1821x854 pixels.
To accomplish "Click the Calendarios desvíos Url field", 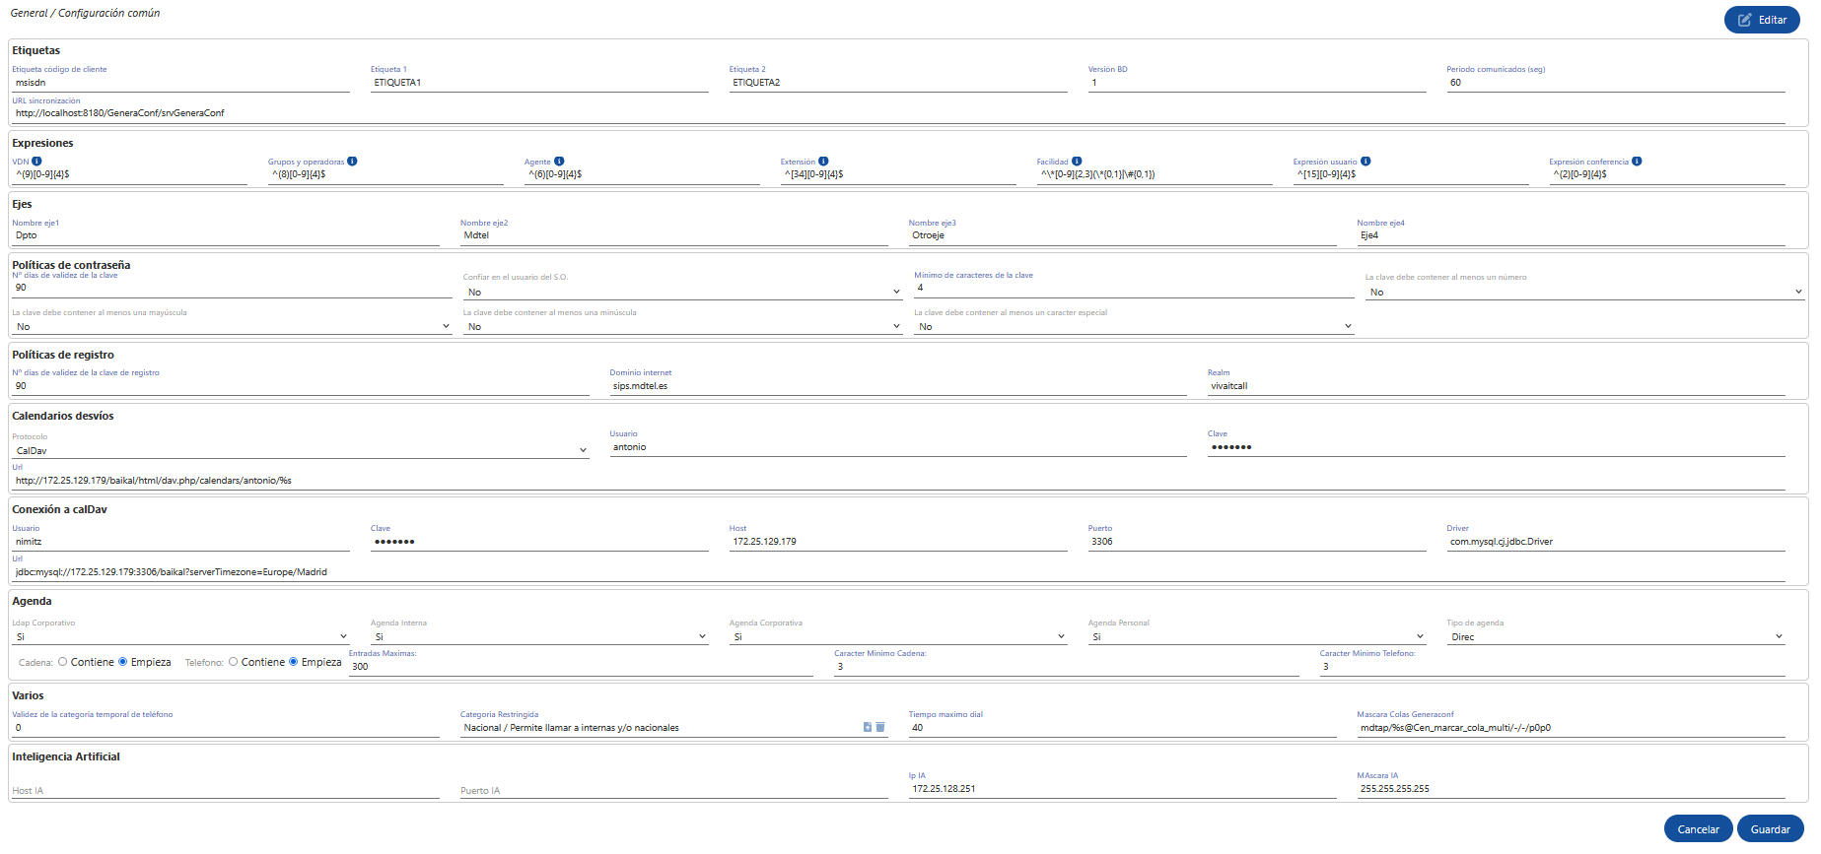I will click(898, 481).
